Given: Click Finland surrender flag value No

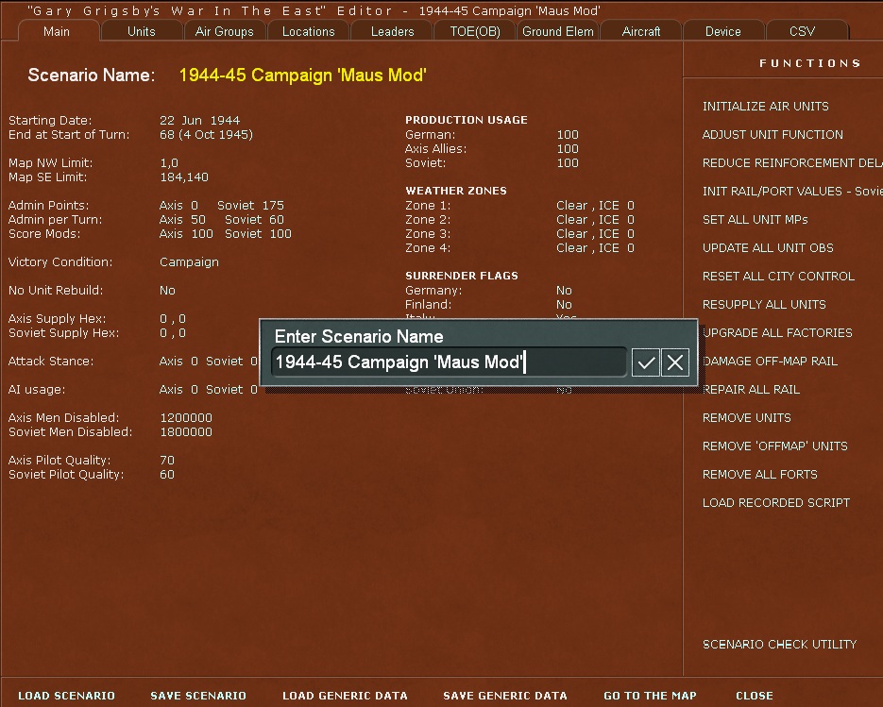Looking at the screenshot, I should [x=564, y=305].
